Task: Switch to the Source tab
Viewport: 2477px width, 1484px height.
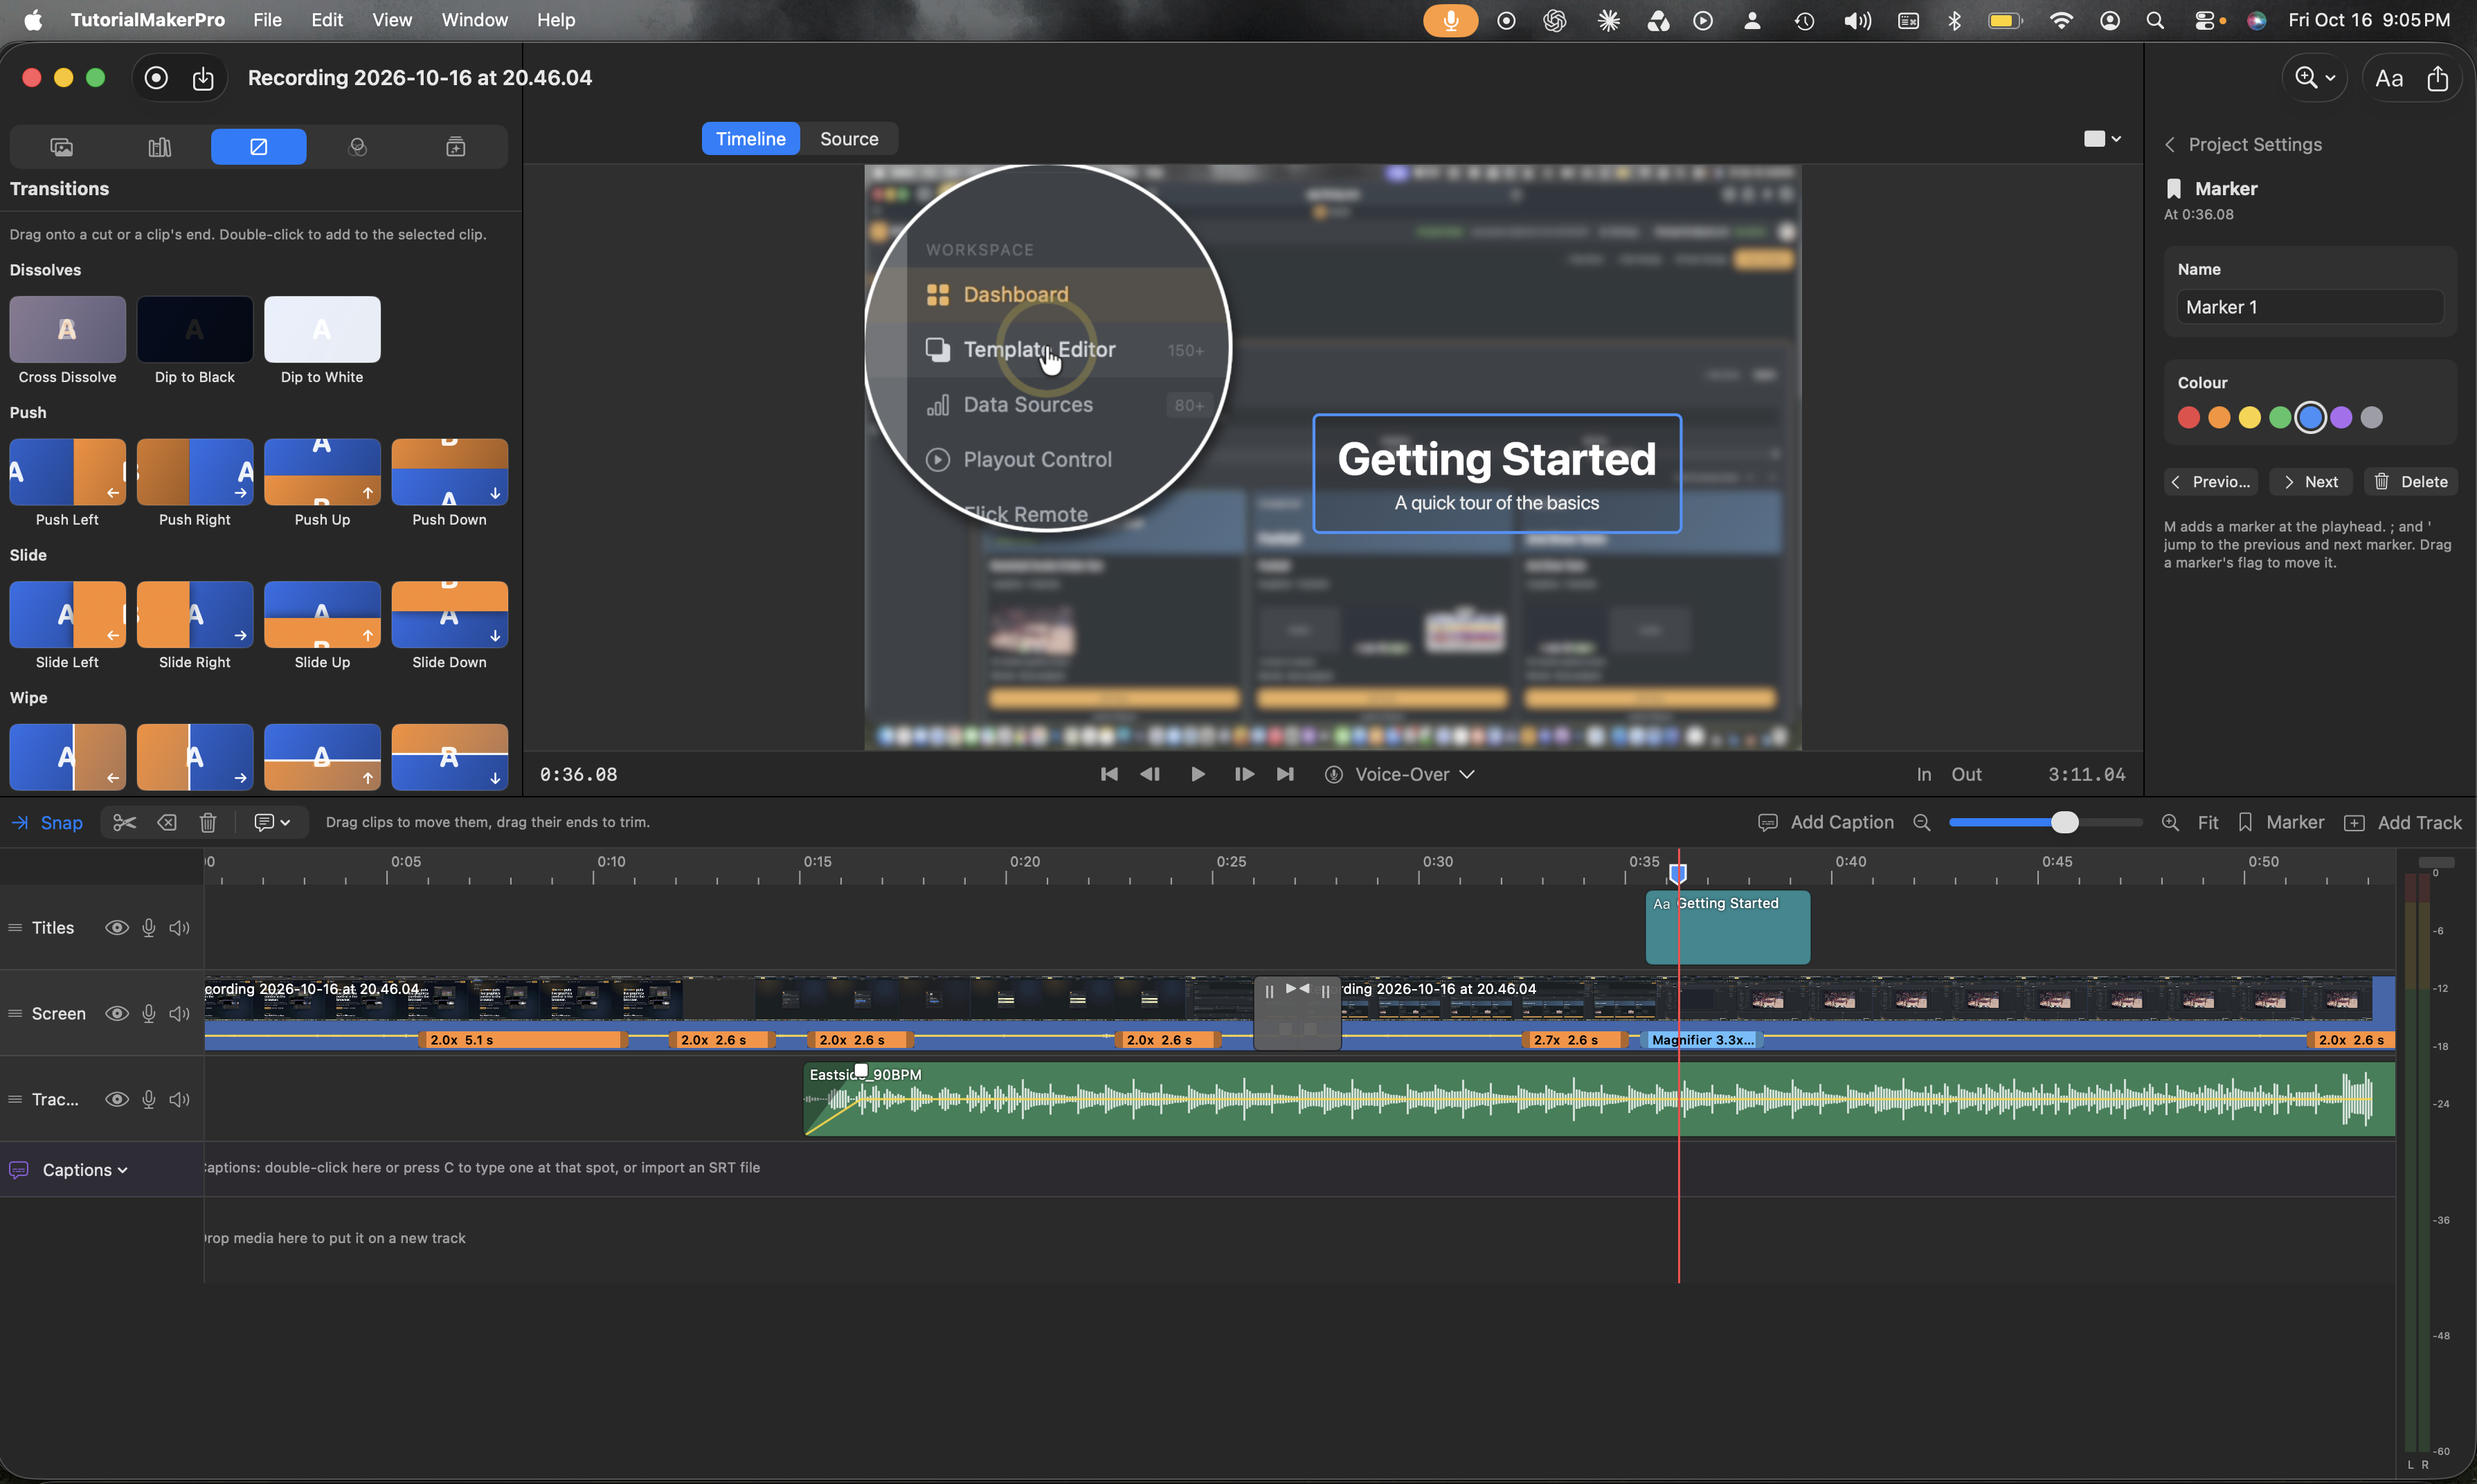Action: pos(848,139)
